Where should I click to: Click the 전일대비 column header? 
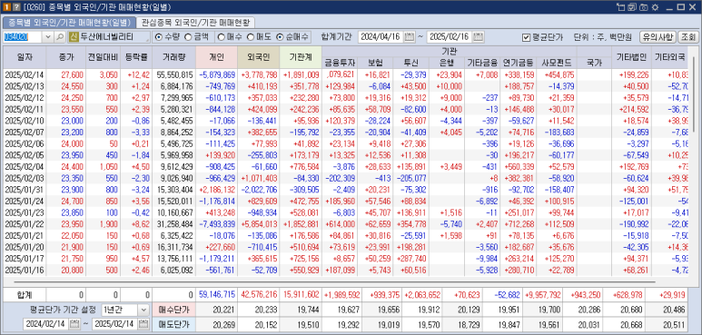coord(104,57)
